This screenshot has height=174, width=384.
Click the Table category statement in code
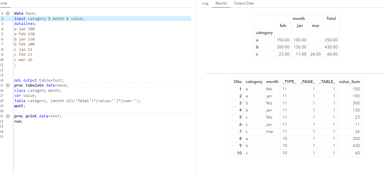pos(77,101)
